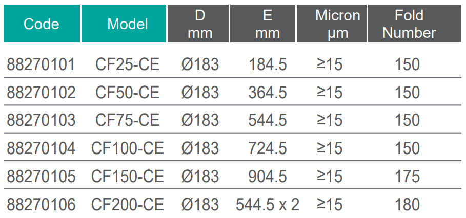Click the CF100-CE model name

(x=127, y=148)
